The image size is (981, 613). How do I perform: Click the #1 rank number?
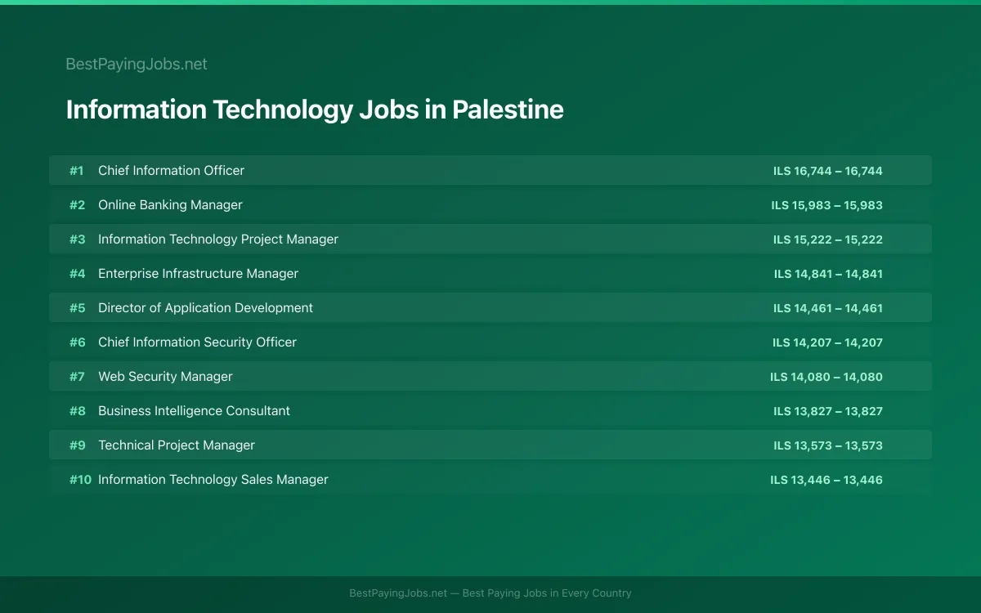[x=77, y=171]
